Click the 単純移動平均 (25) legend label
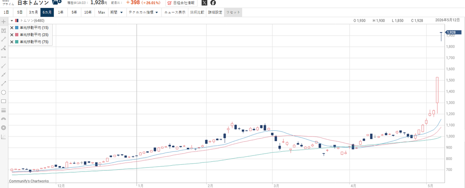The width and height of the screenshot is (465, 188). [x=34, y=35]
